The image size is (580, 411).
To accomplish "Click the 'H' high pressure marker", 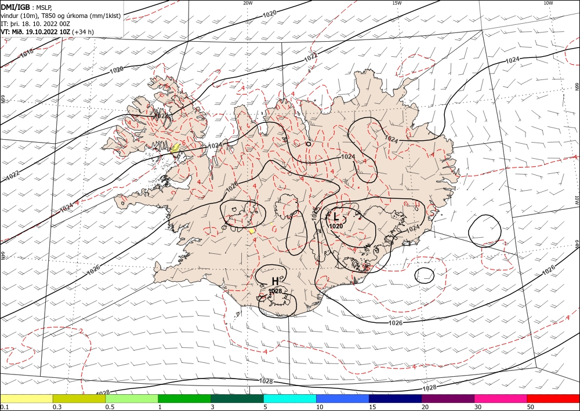I will click(x=275, y=281).
